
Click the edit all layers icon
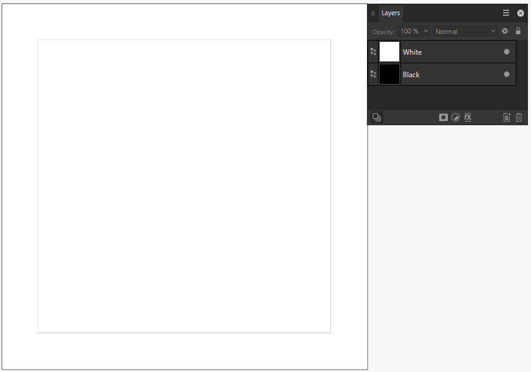click(377, 117)
